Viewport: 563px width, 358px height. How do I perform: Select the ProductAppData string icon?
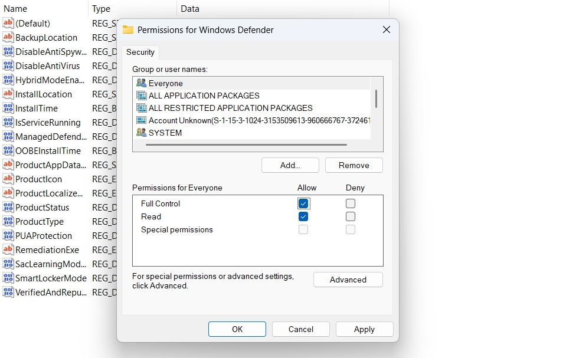click(8, 165)
